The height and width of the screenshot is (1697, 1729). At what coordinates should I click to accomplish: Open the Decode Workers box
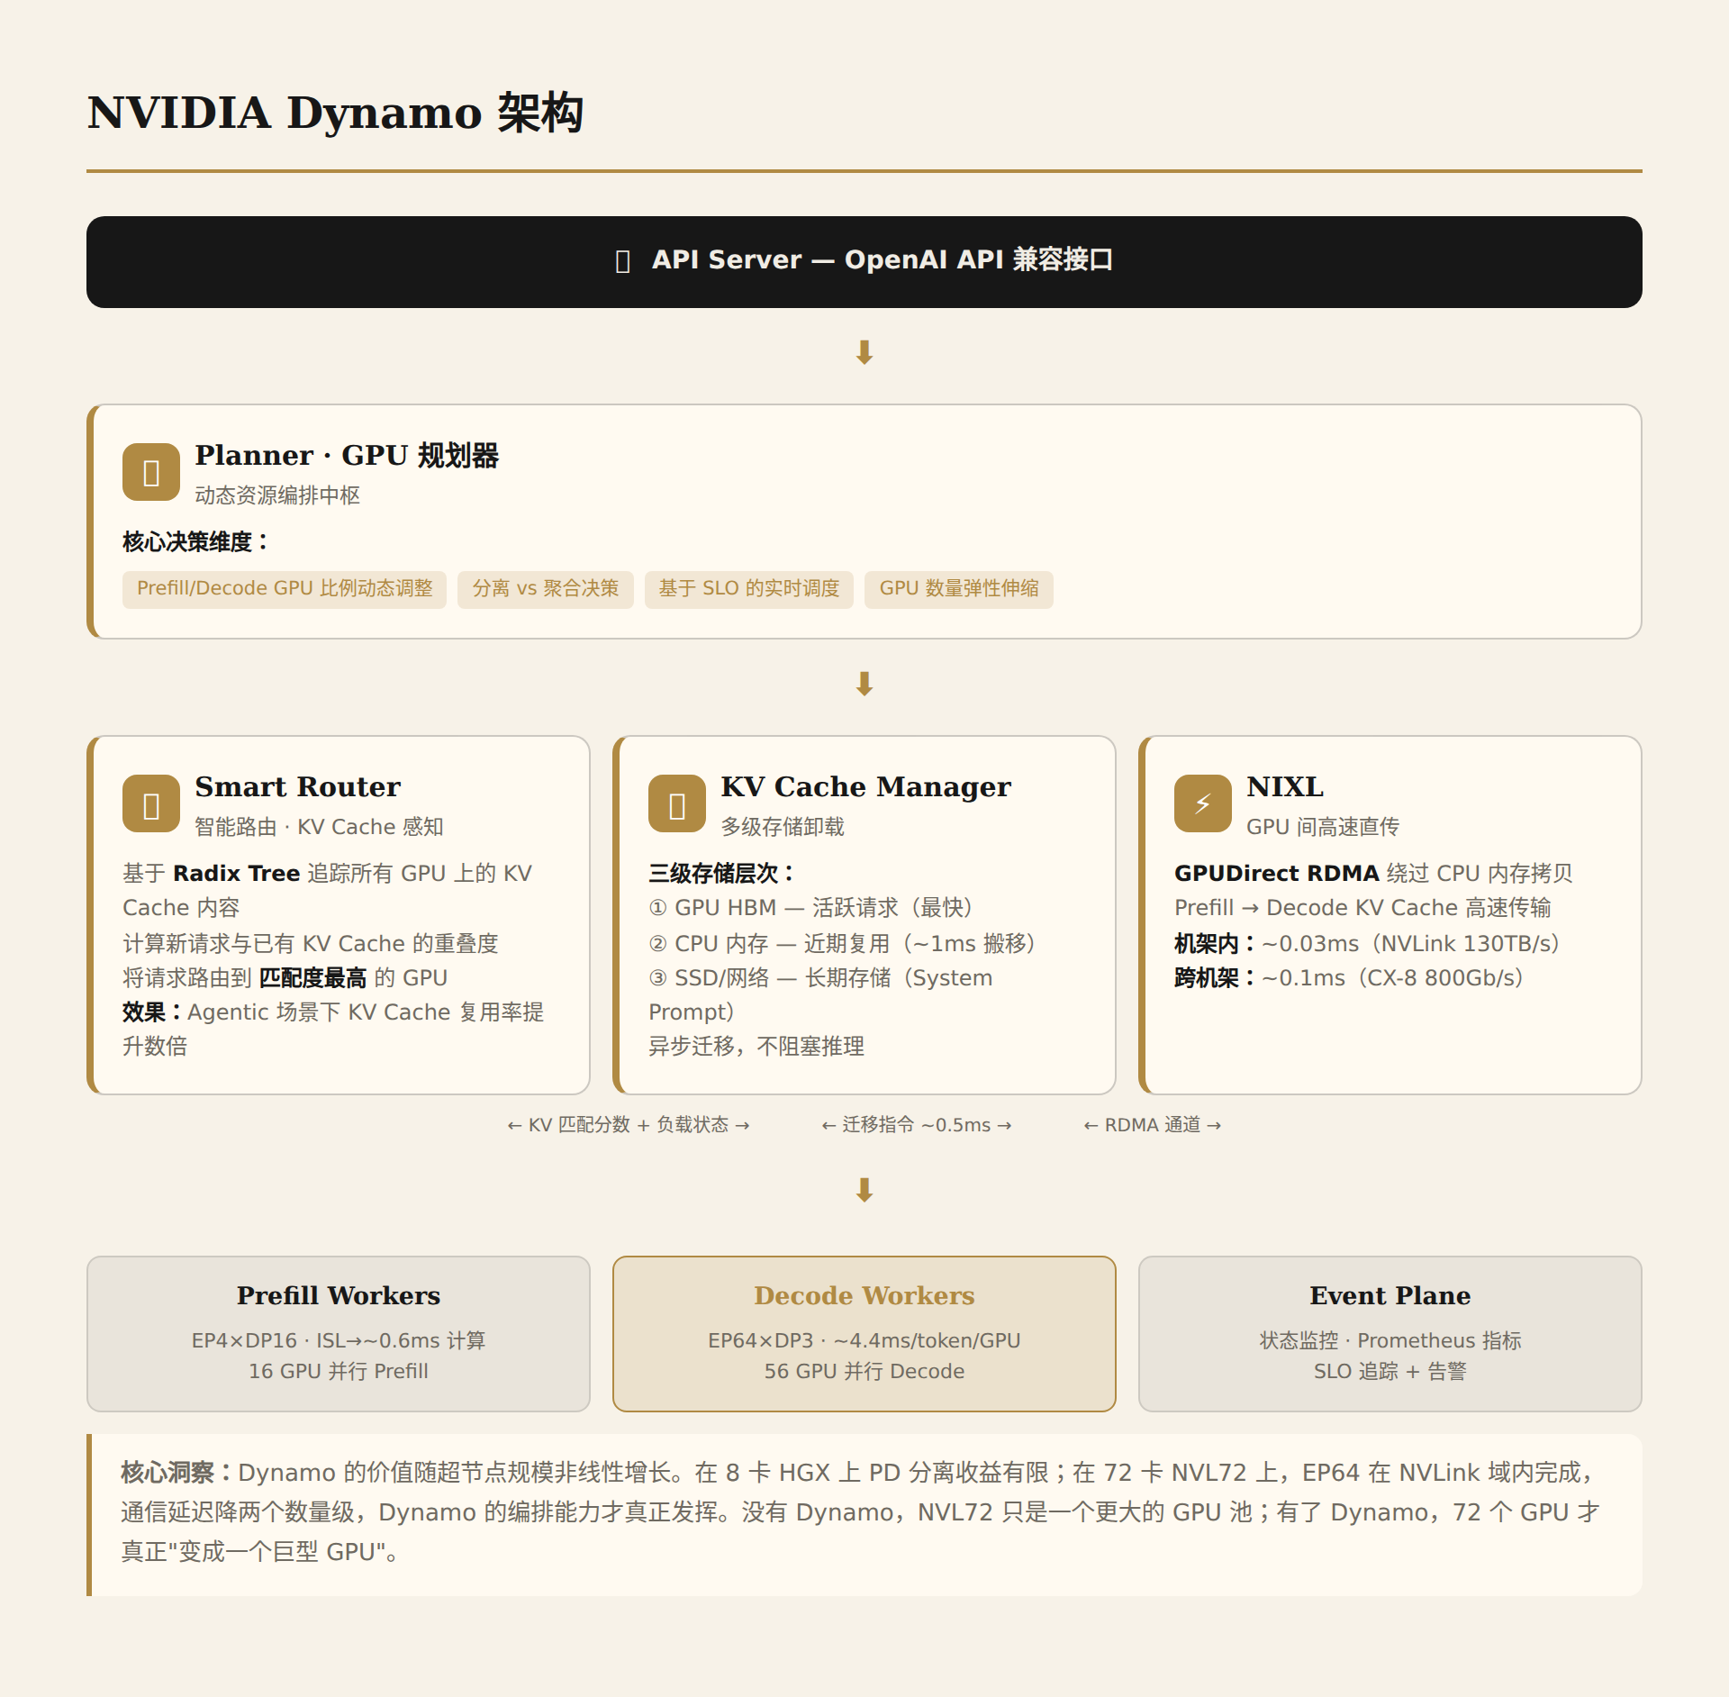coord(864,1333)
